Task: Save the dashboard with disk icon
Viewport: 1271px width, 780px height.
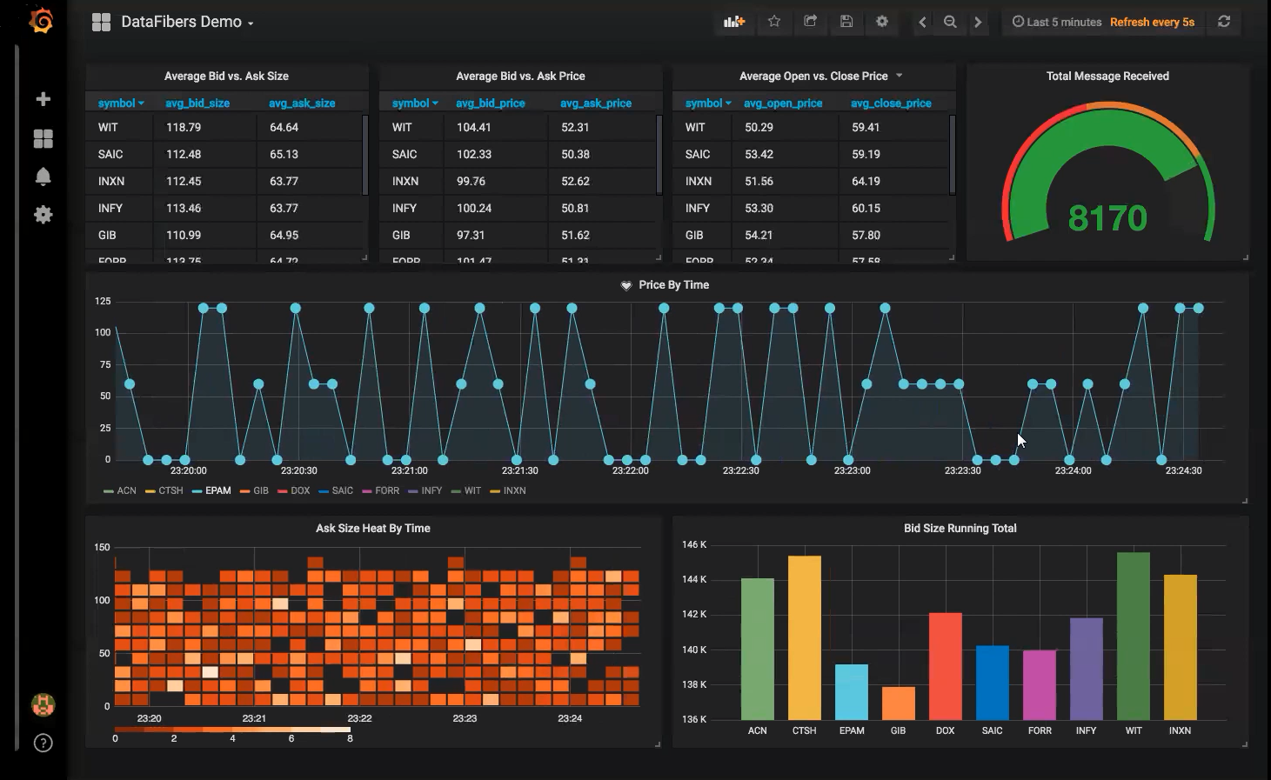Action: [846, 22]
